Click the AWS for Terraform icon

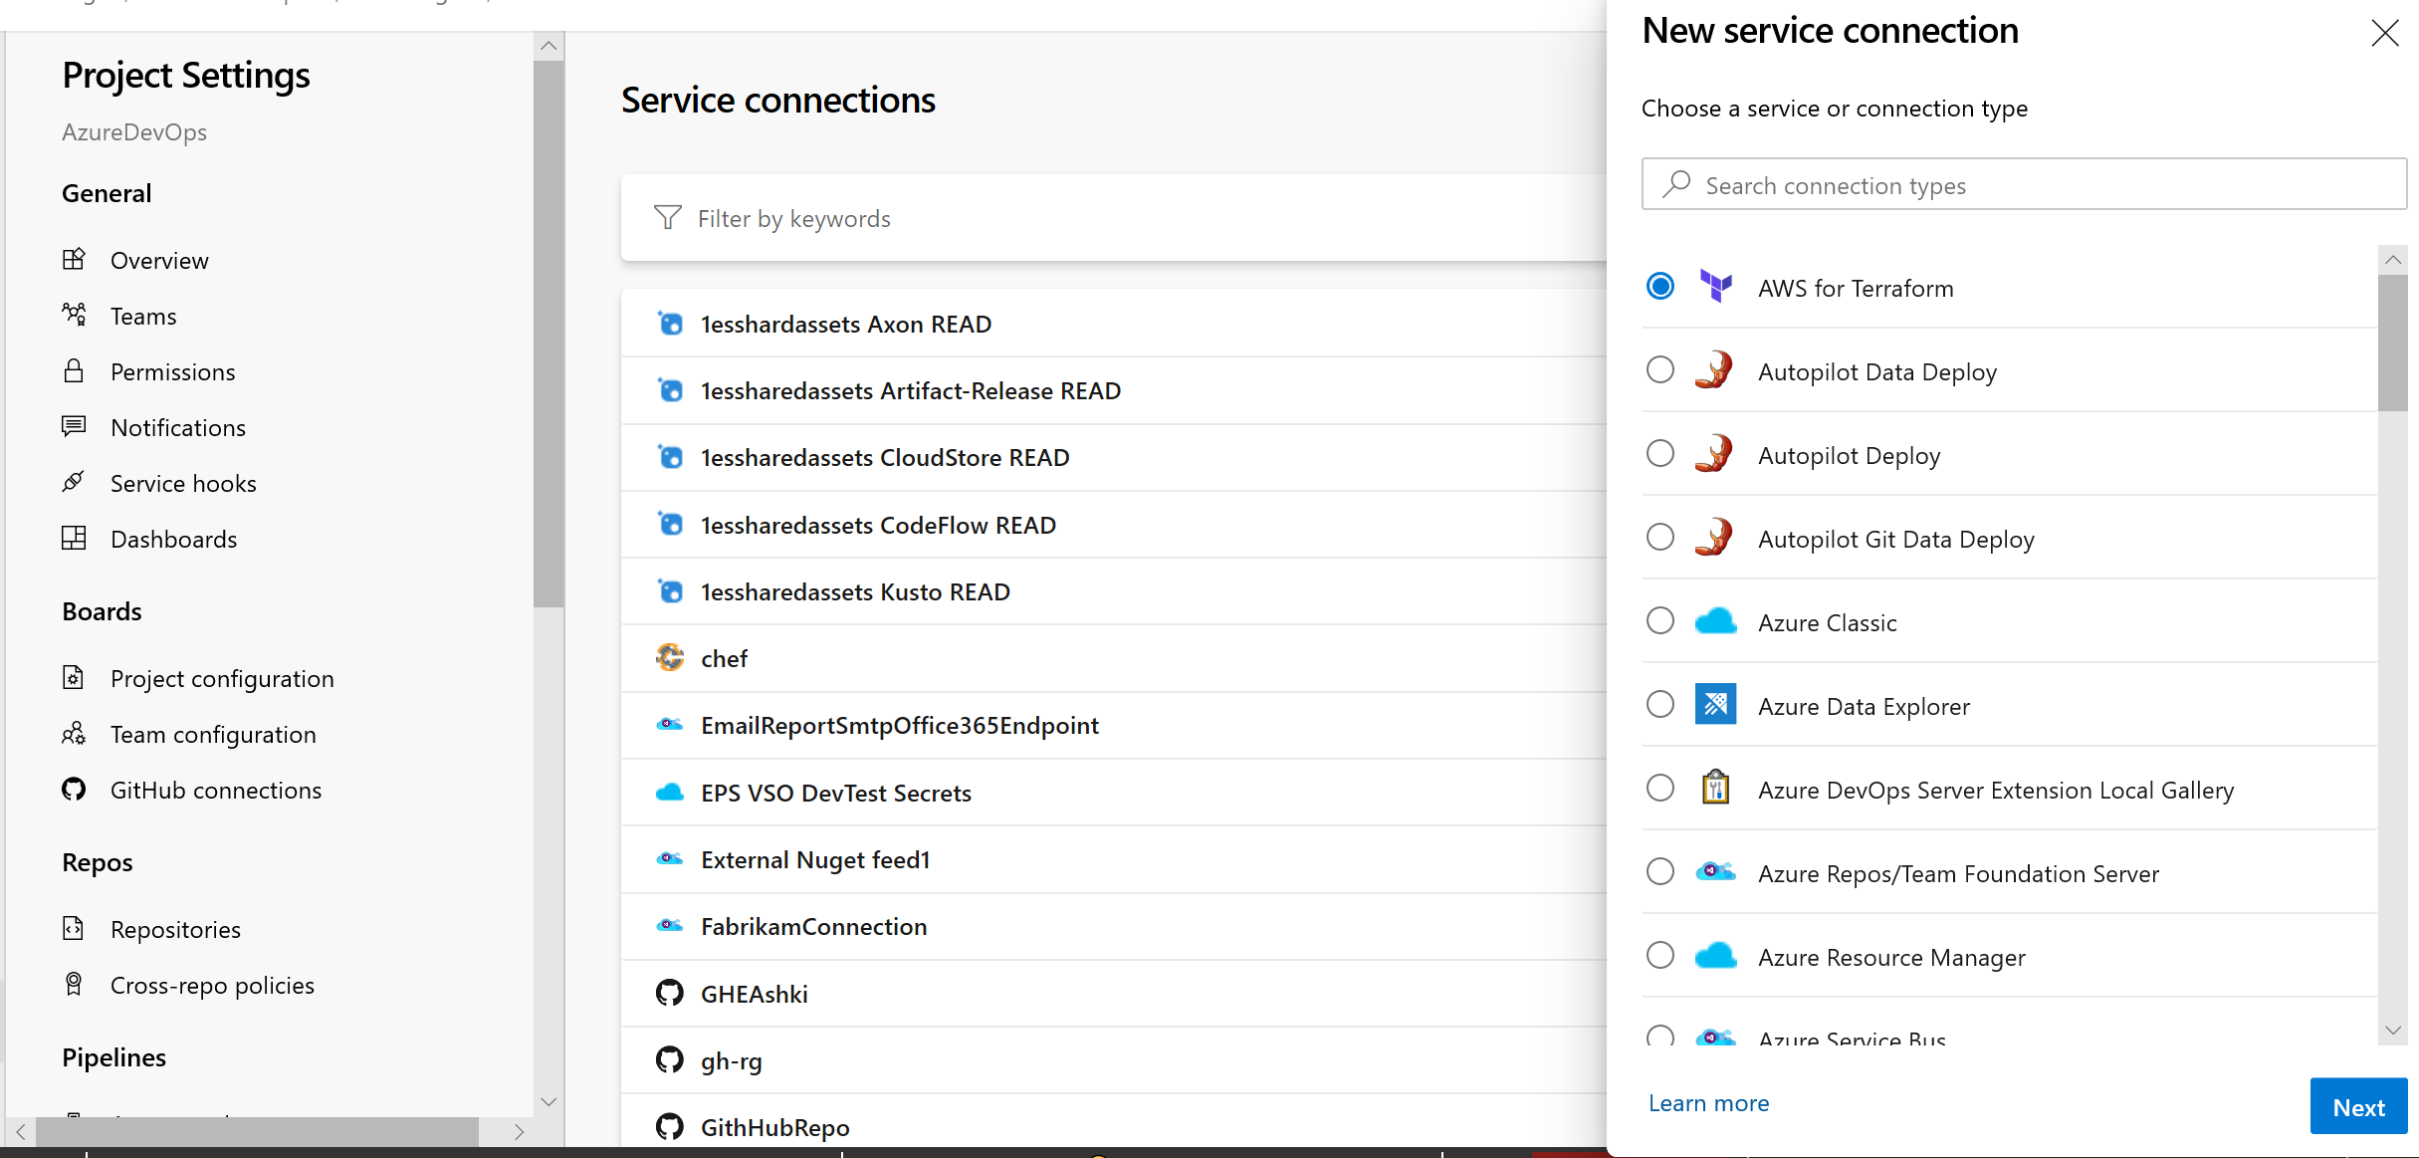click(1715, 287)
